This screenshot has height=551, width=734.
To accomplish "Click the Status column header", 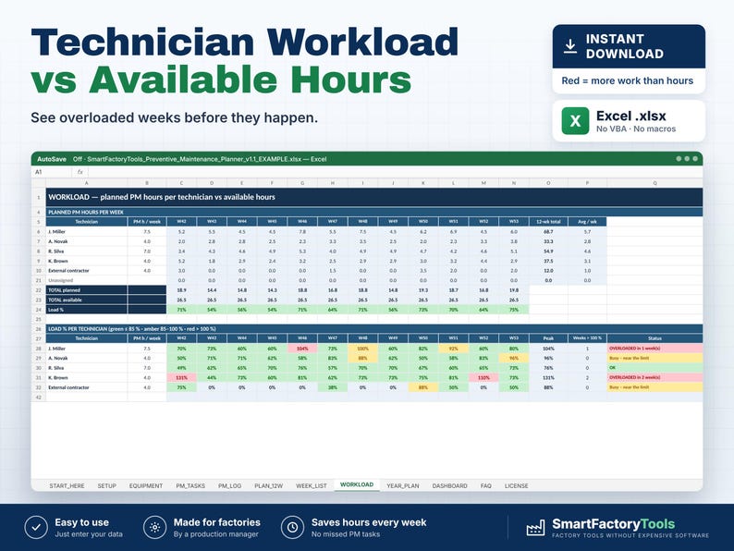I will (654, 338).
